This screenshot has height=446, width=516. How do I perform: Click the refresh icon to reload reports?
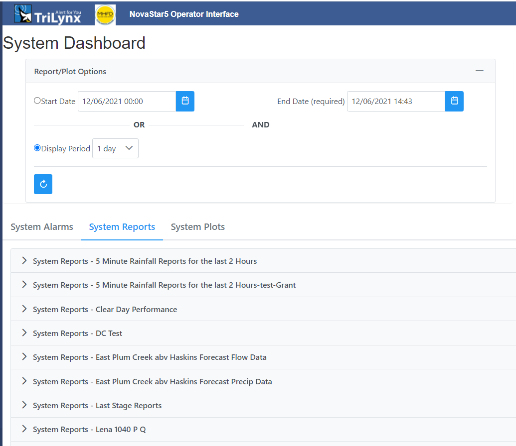(x=43, y=184)
